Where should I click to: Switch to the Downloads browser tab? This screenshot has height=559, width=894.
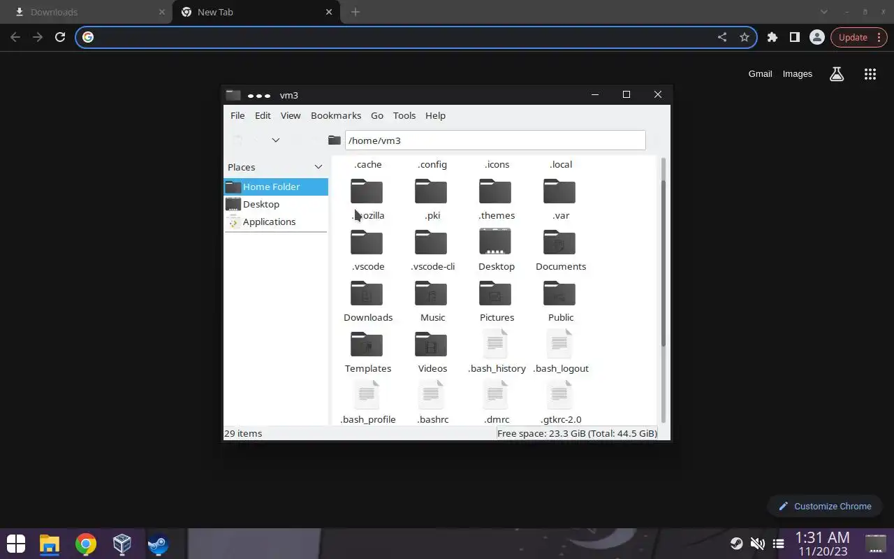(87, 12)
